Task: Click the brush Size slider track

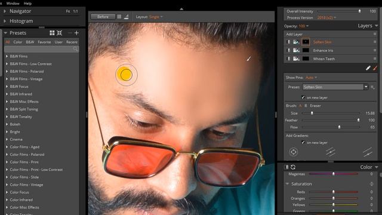Action: point(331,113)
